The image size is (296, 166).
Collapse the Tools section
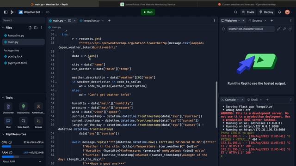click(3, 98)
